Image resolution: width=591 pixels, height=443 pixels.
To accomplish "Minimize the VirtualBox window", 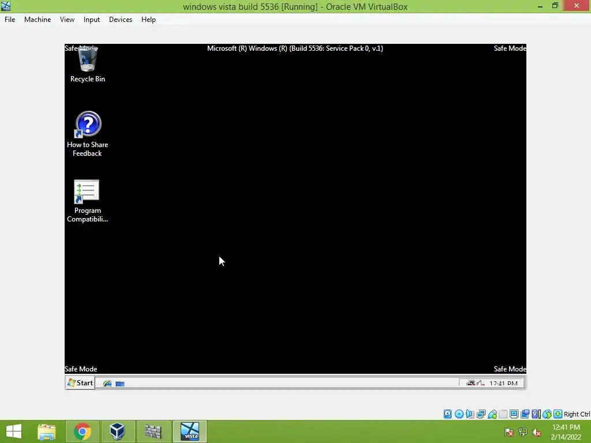I will click(540, 6).
